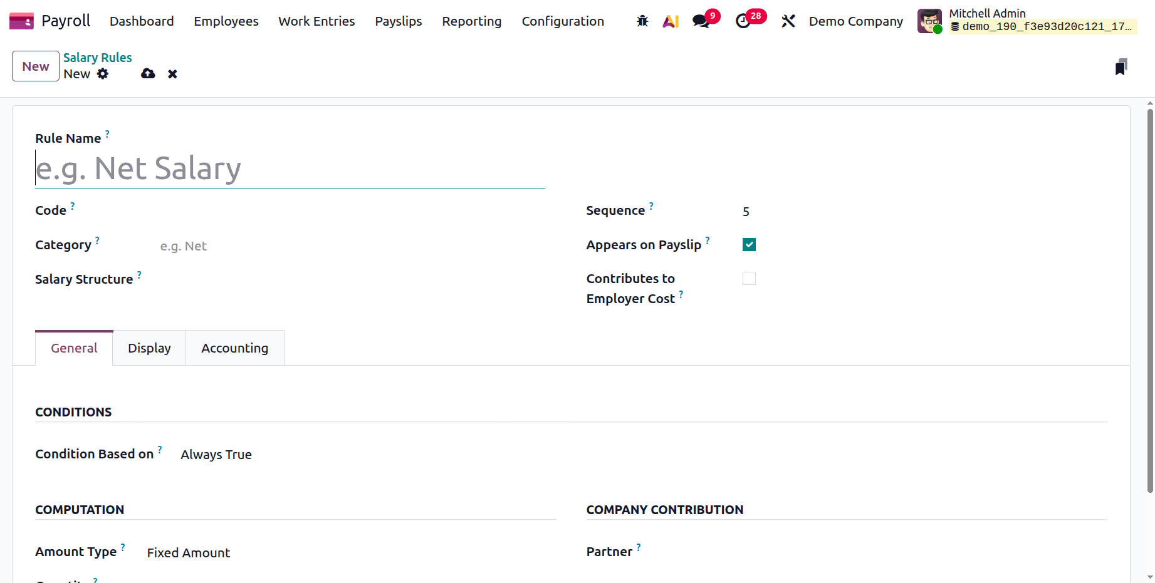
Task: Discard changes with the X icon
Action: (x=172, y=74)
